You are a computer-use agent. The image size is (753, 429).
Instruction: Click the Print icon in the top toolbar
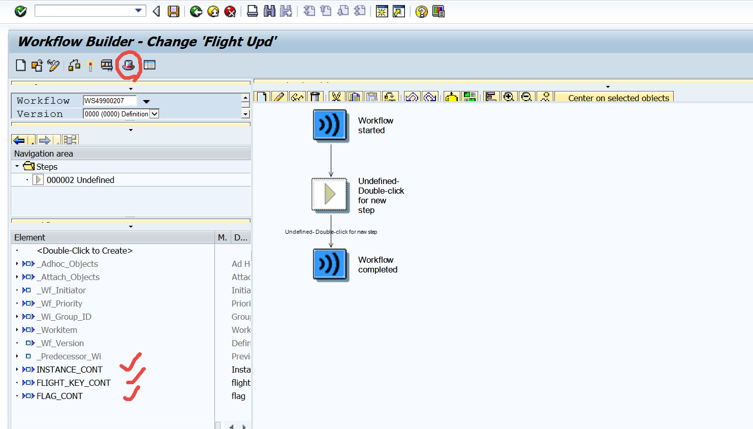pyautogui.click(x=252, y=11)
